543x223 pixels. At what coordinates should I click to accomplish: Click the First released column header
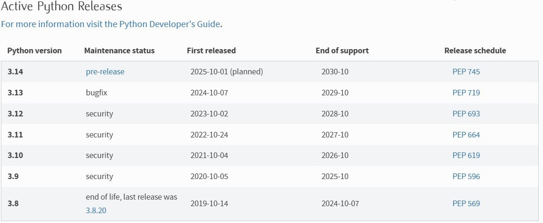[211, 50]
